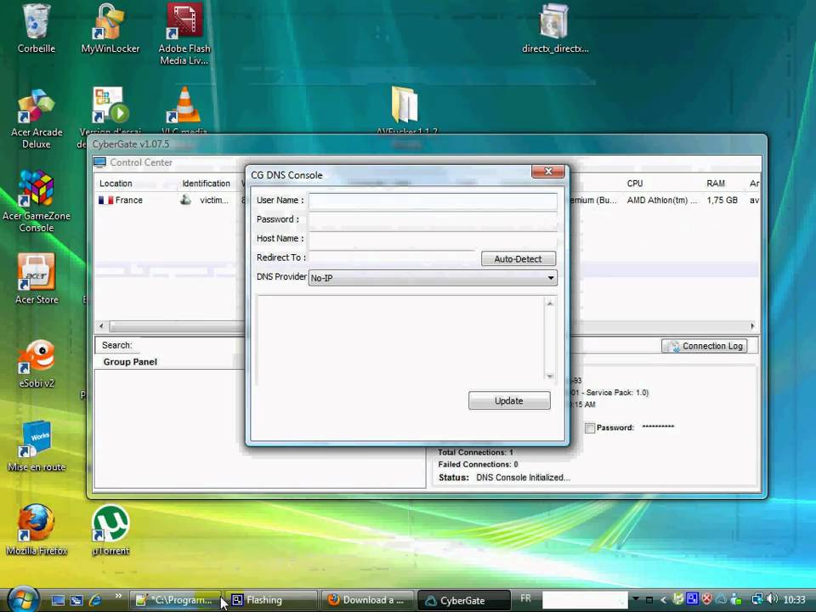Open the directx_directx desktop file

555,29
